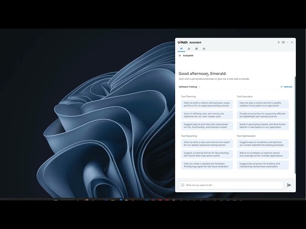Click the 'Test Reporting' heading text

point(189,136)
